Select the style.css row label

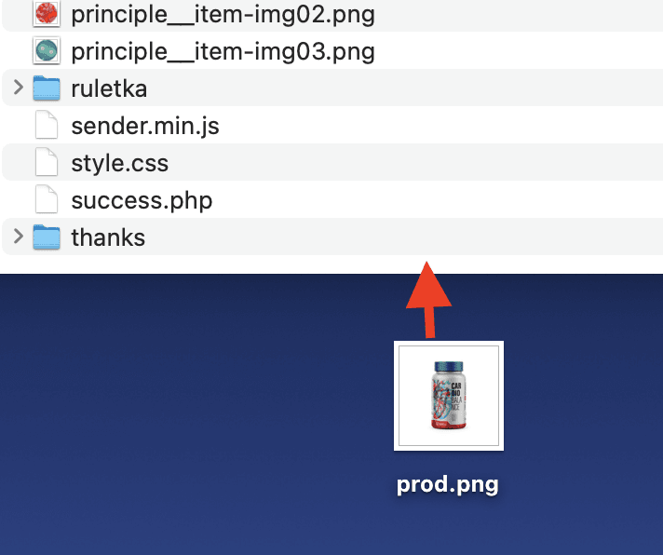120,163
